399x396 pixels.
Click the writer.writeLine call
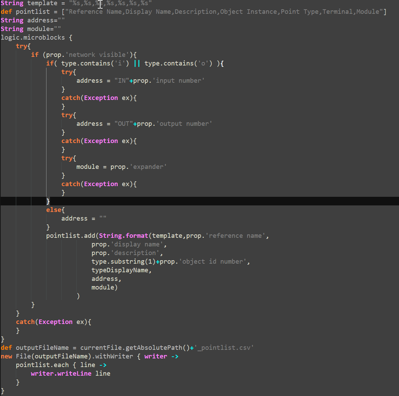coord(61,374)
